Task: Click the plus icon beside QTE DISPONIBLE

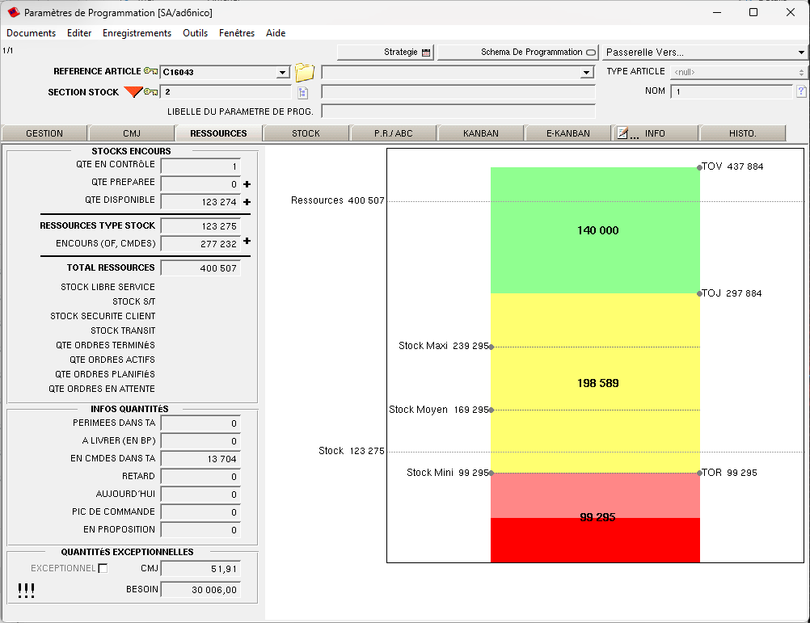Action: click(247, 202)
